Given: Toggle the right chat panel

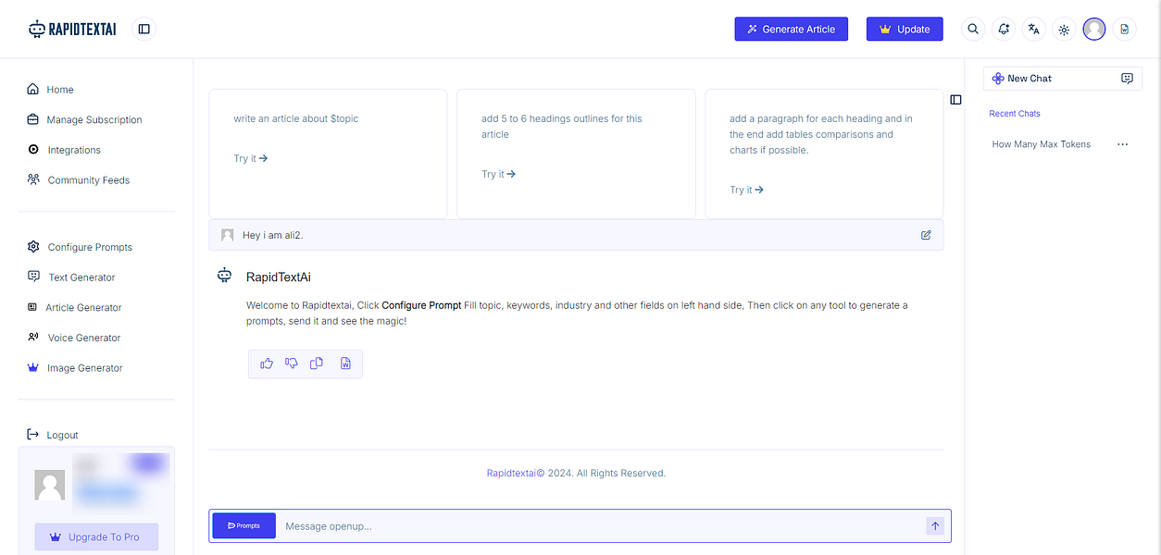Looking at the screenshot, I should coord(955,100).
